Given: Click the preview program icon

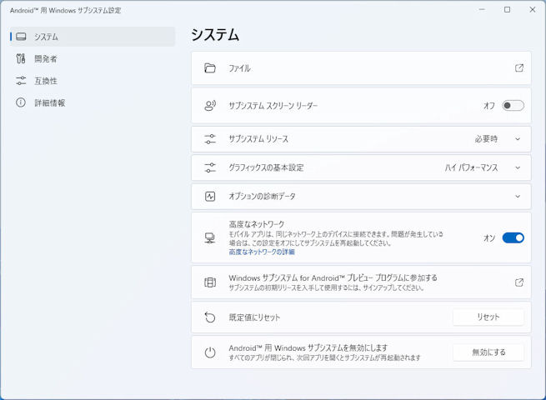Looking at the screenshot, I should 210,282.
